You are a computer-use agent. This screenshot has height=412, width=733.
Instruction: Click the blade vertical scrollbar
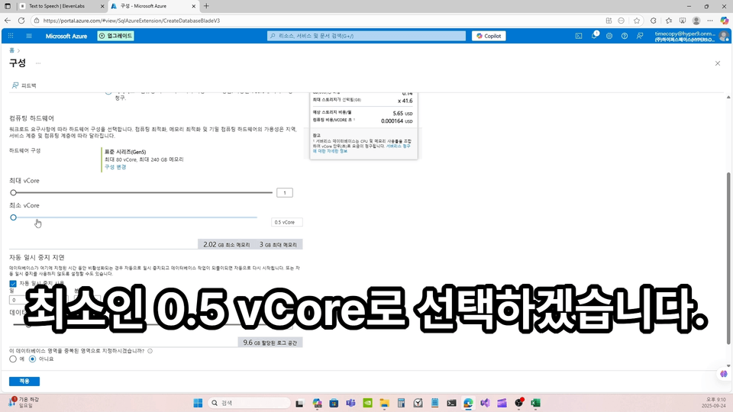pyautogui.click(x=728, y=259)
